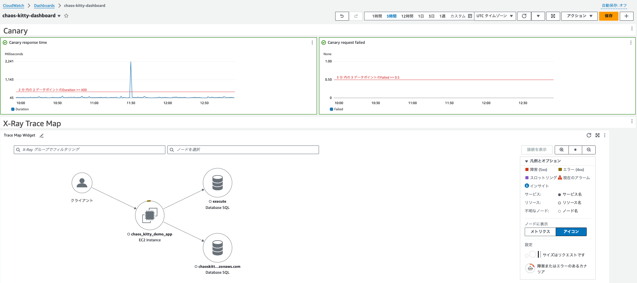The width and height of the screenshot is (637, 283).
Task: Click the 障害 (5xx) red swatch
Action: (x=527, y=169)
